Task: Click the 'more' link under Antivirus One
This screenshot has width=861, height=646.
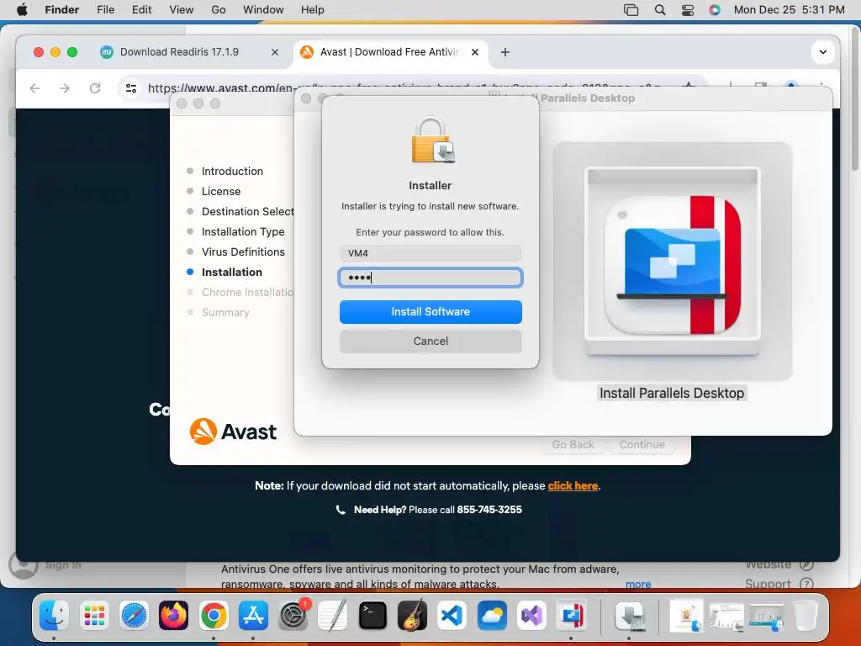Action: [638, 584]
